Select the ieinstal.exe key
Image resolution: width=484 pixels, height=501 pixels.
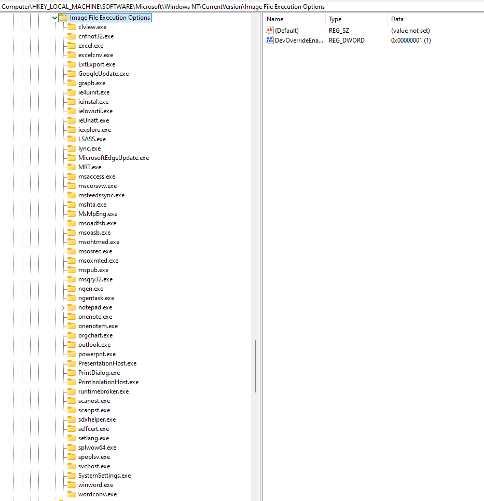[93, 102]
